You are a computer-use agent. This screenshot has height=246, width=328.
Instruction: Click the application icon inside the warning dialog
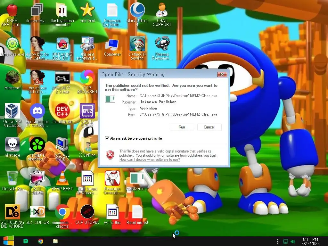[110, 99]
